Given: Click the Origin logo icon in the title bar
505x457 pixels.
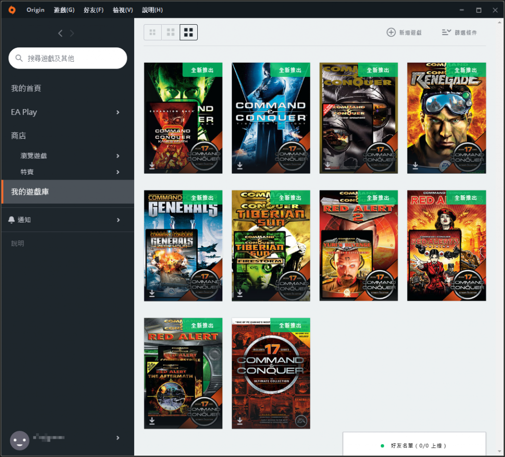Looking at the screenshot, I should [12, 10].
